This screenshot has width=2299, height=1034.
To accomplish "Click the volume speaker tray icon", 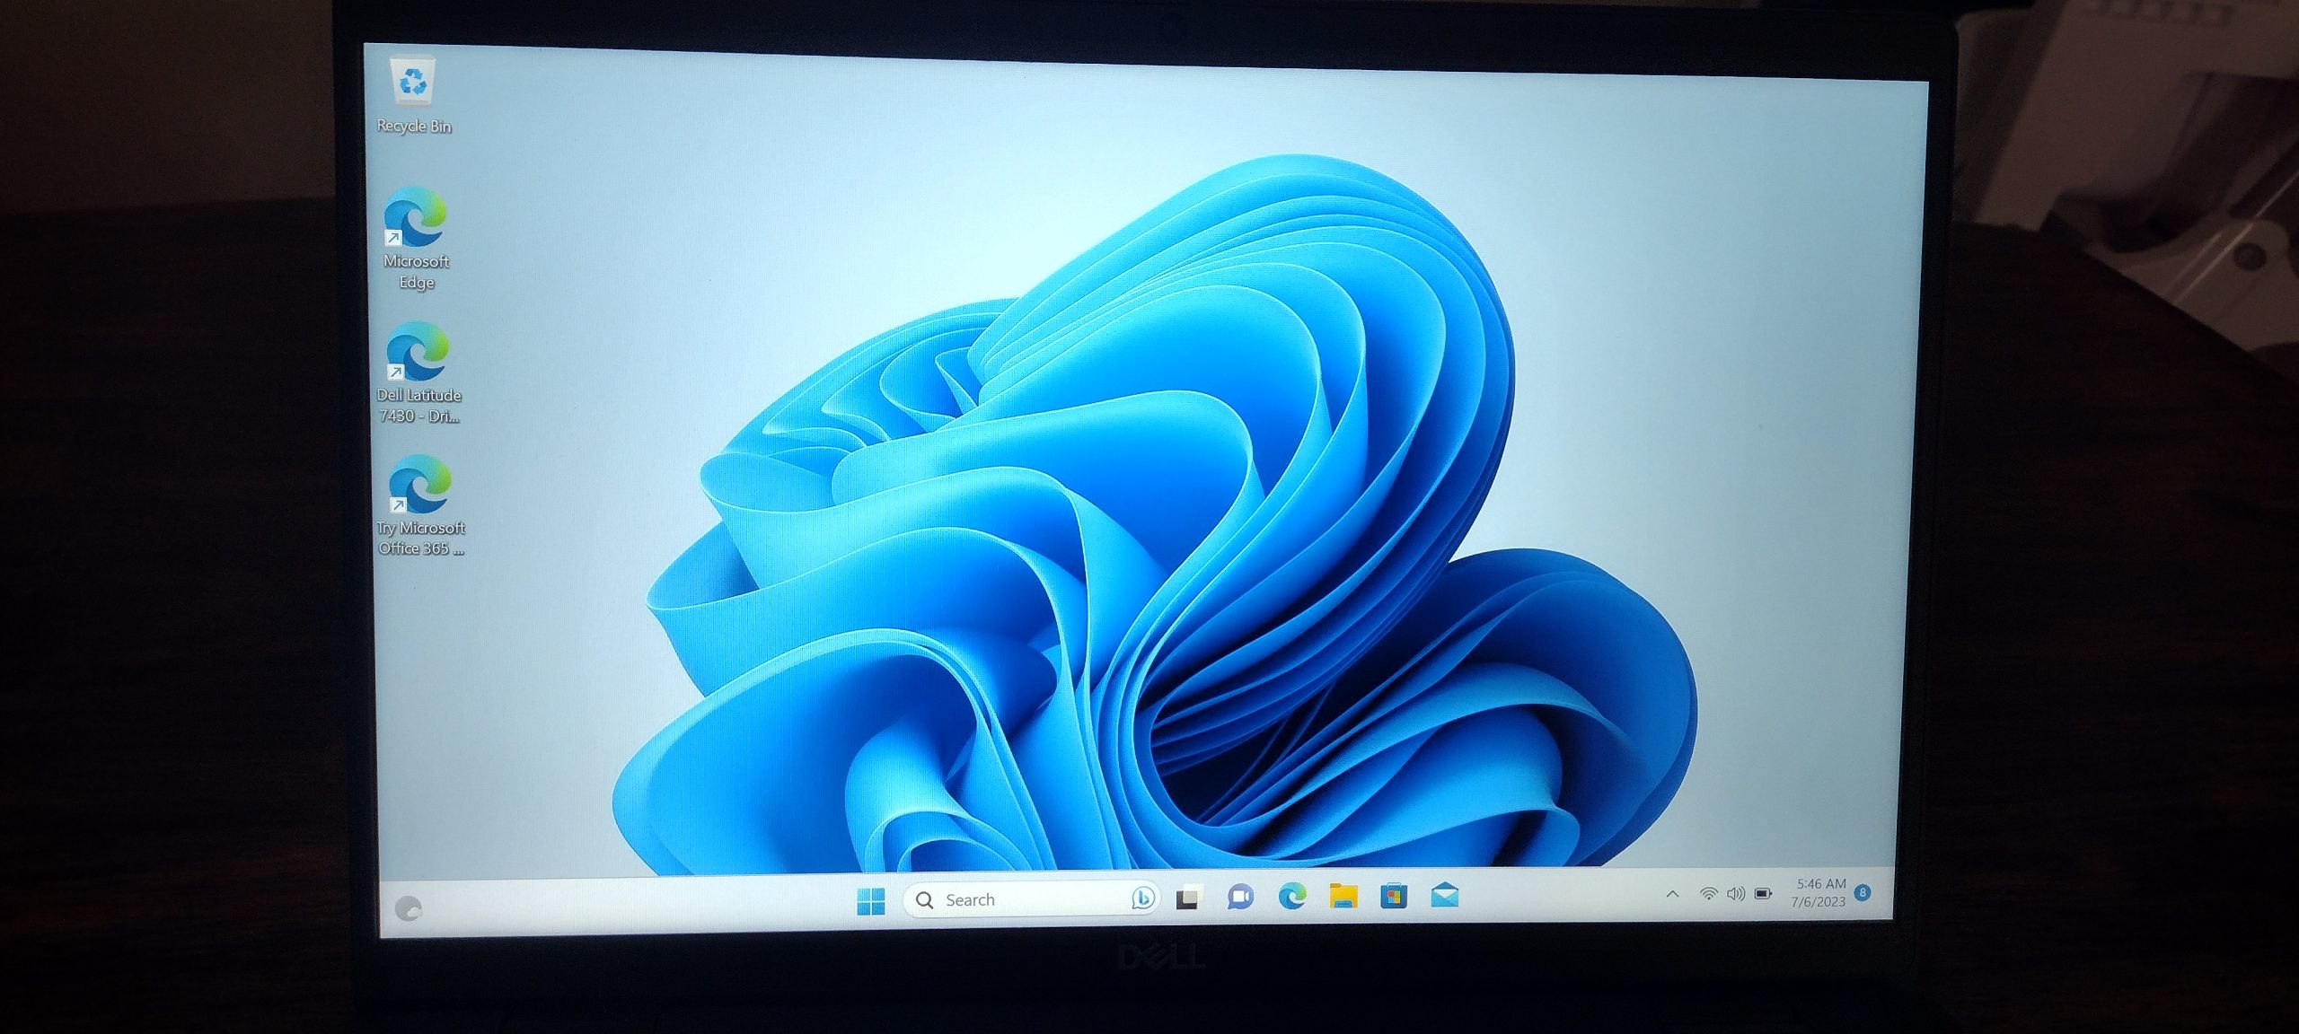I will pyautogui.click(x=1736, y=894).
